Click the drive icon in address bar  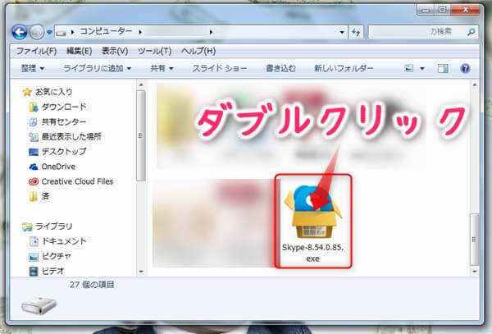(x=61, y=32)
